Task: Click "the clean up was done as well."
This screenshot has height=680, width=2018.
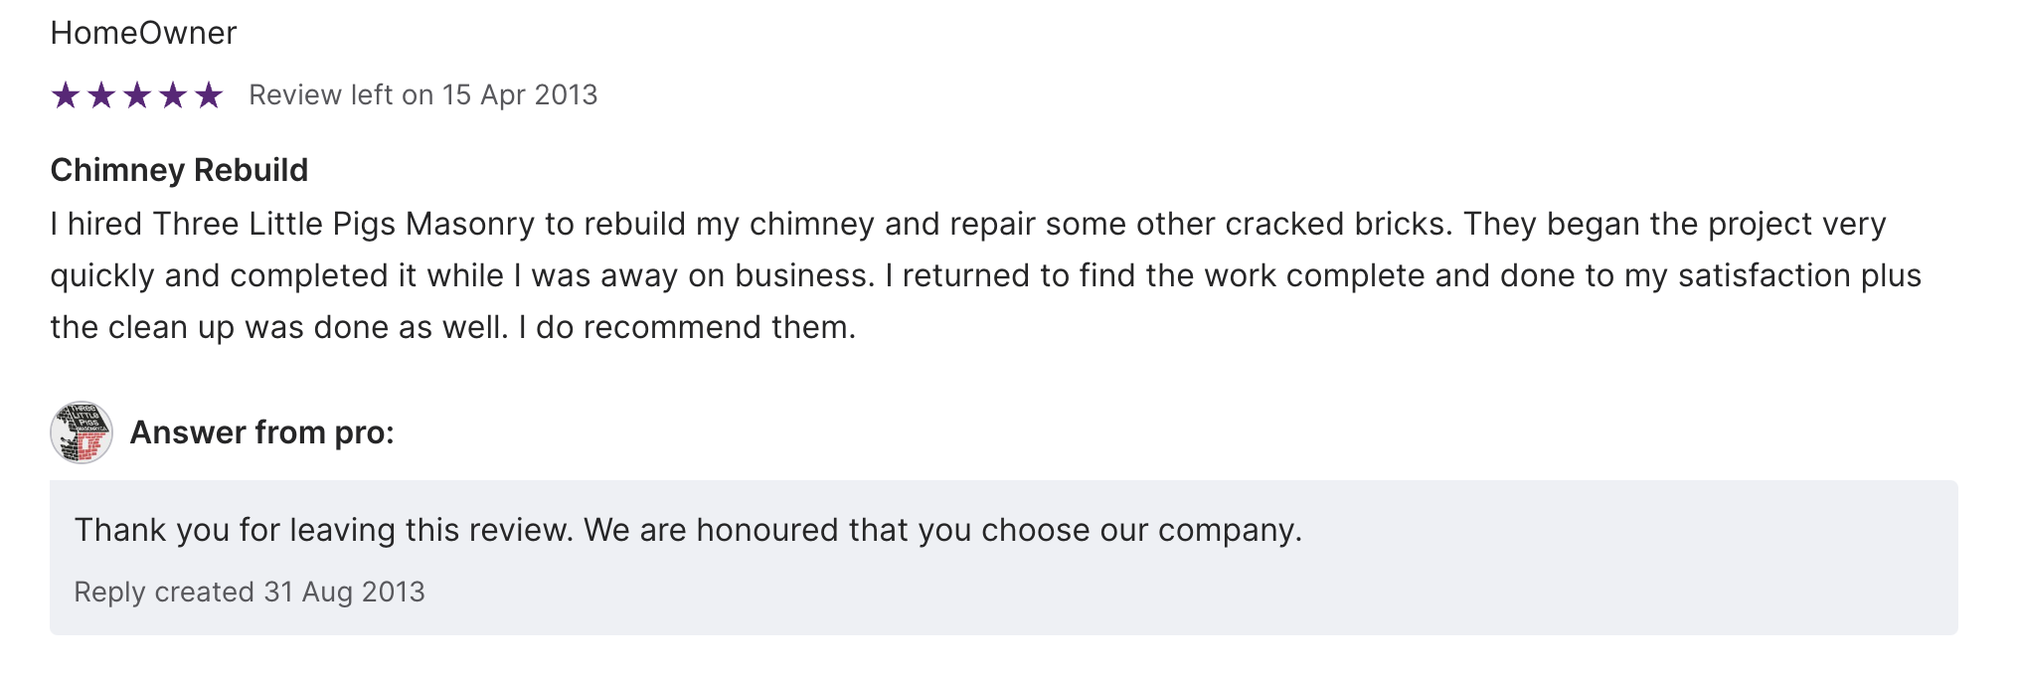Action: click(279, 327)
